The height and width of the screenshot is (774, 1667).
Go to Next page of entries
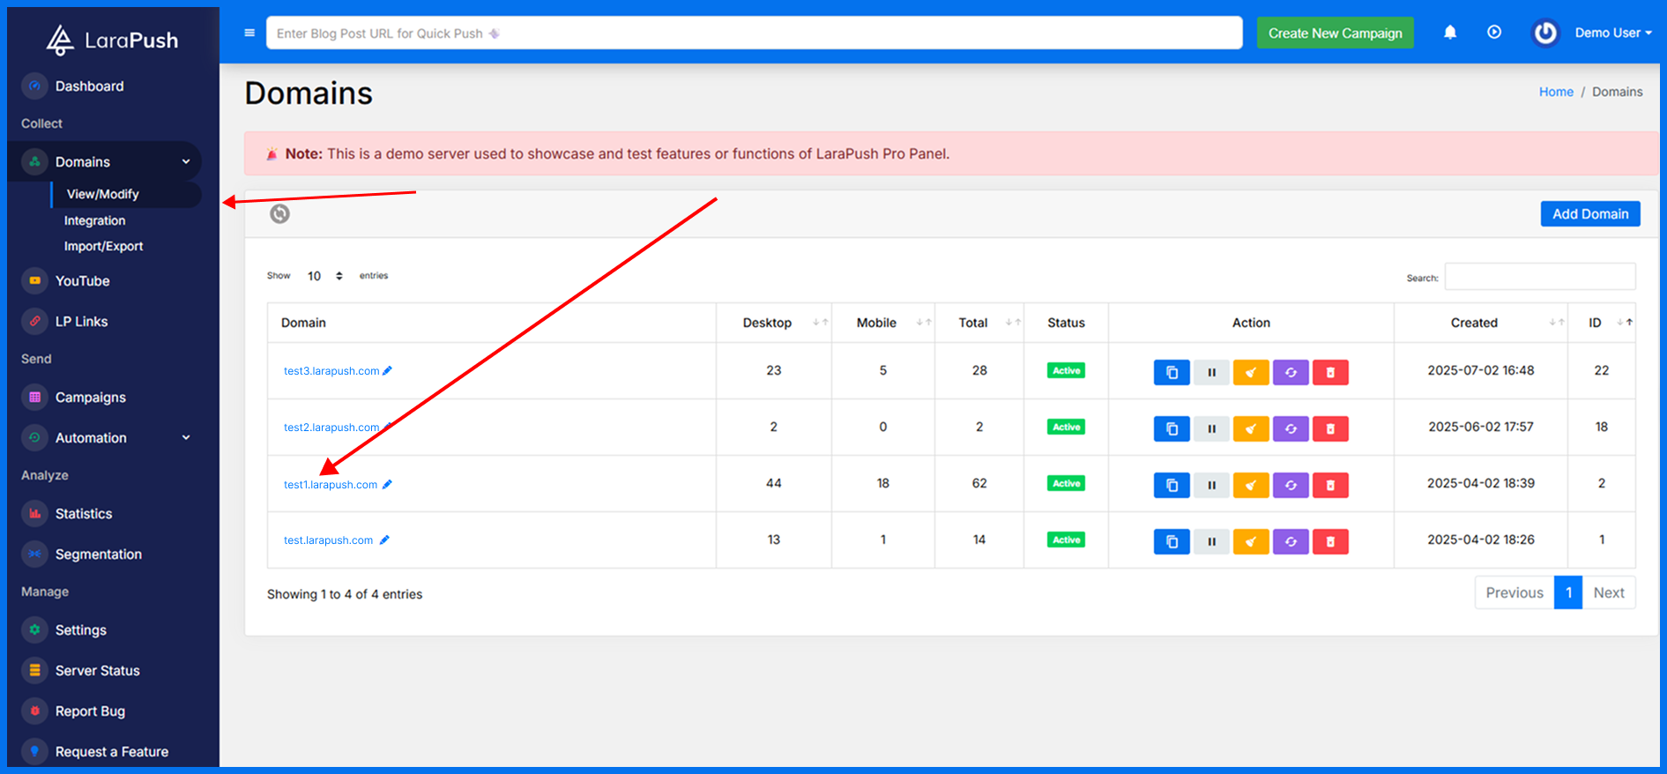click(1609, 592)
